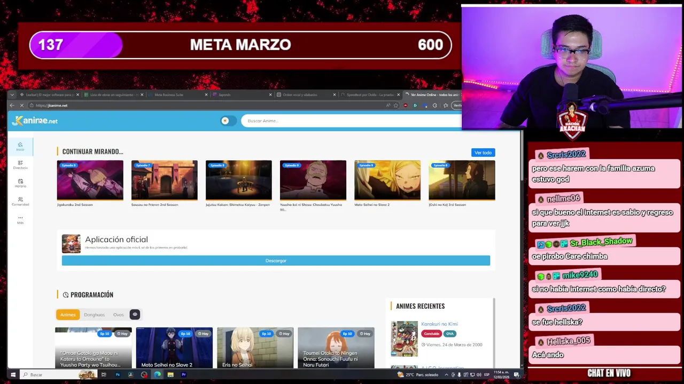The height and width of the screenshot is (384, 684).
Task: Click the weather widget 25°C Parc. soleado
Action: click(418, 375)
